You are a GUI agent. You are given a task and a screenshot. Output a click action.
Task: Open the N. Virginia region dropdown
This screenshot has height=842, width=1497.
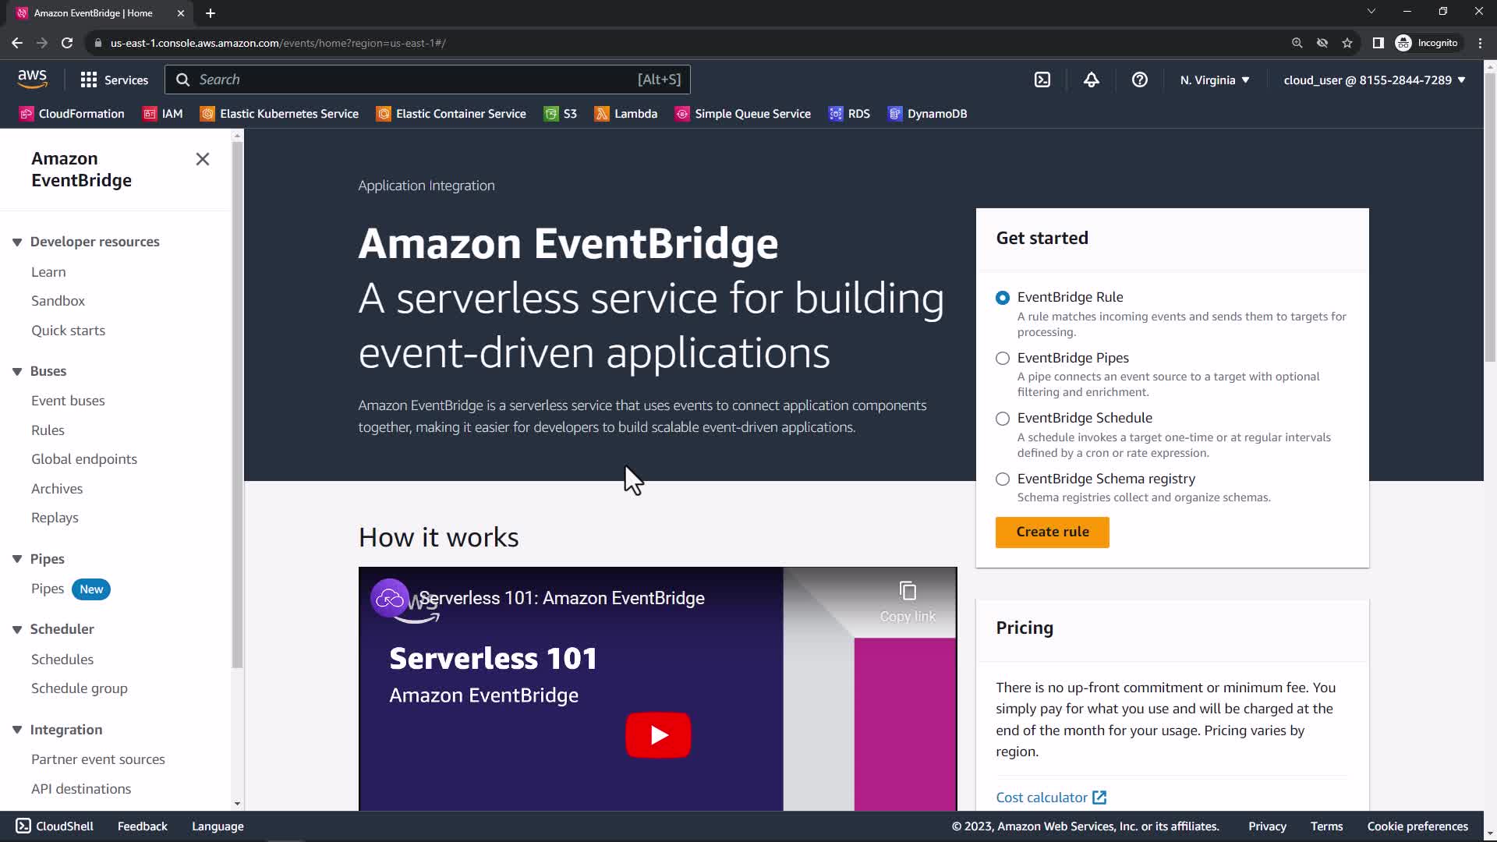[1214, 80]
